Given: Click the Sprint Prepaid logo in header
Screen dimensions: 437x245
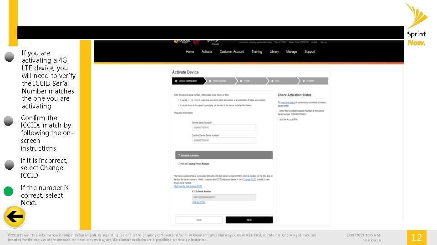Looking at the screenshot, I should pyautogui.click(x=213, y=42).
